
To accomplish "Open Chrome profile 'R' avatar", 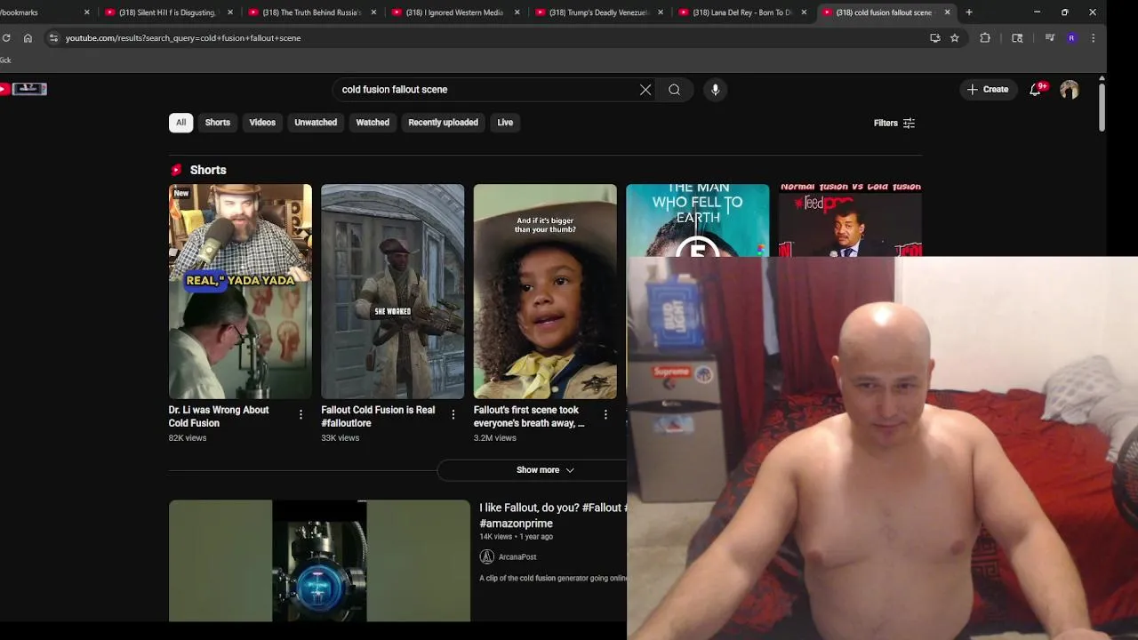I will tap(1071, 38).
